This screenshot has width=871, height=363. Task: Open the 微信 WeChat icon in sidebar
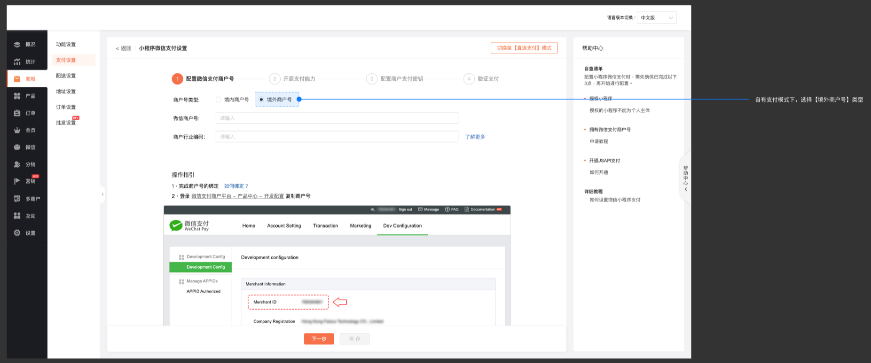tap(17, 147)
